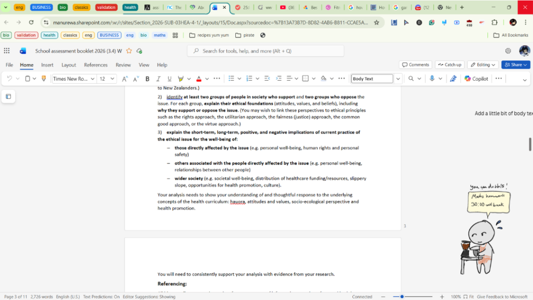The height and width of the screenshot is (300, 533).
Task: Click the Dictate microphone icon
Action: click(432, 79)
